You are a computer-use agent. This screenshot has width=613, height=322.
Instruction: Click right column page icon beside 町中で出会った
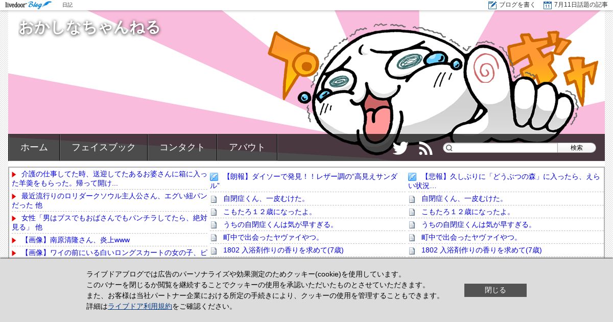click(412, 238)
